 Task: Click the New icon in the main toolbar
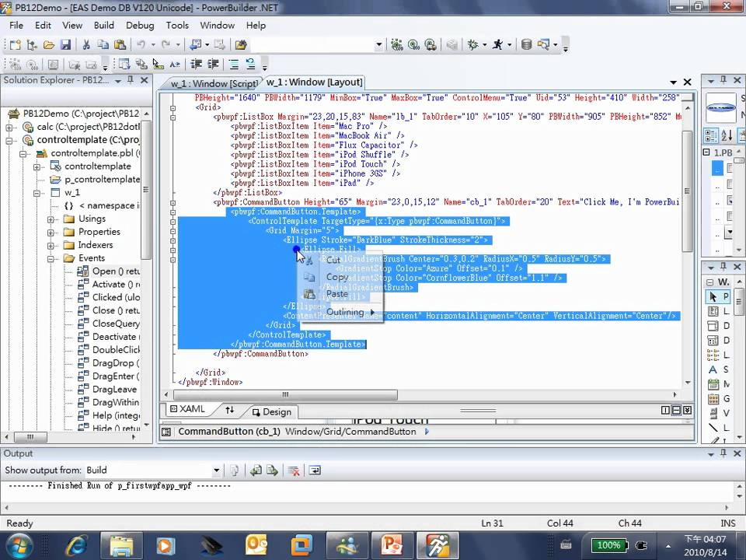point(16,45)
